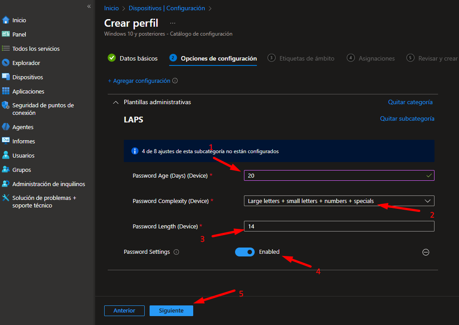Click the Usuarios icon in sidebar
This screenshot has height=325, width=459.
point(6,155)
